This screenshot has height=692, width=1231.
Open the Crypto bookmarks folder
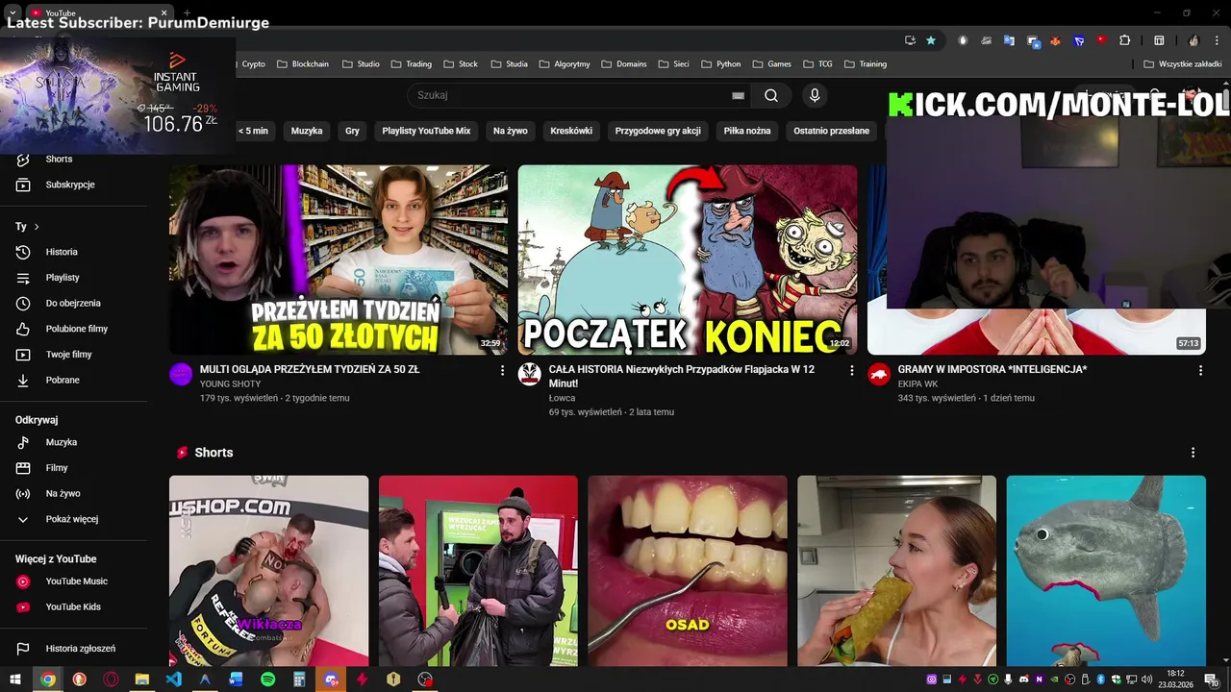(x=253, y=64)
